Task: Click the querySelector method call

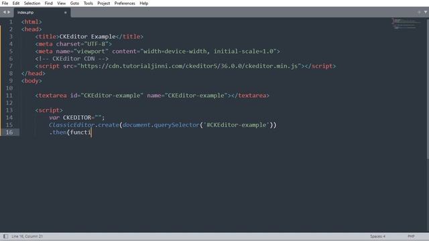Action: pyautogui.click(x=177, y=125)
